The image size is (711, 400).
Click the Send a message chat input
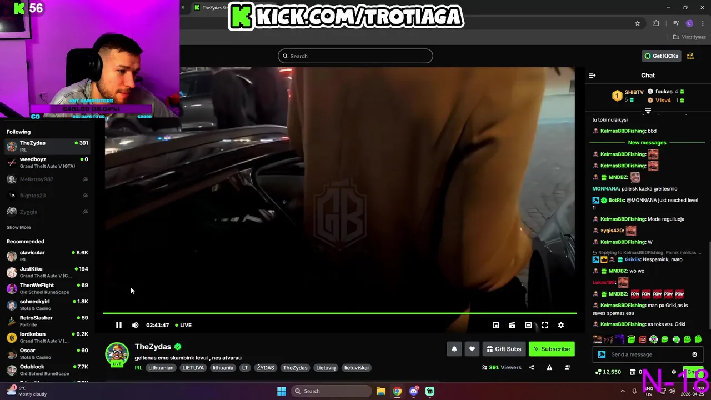tap(648, 354)
